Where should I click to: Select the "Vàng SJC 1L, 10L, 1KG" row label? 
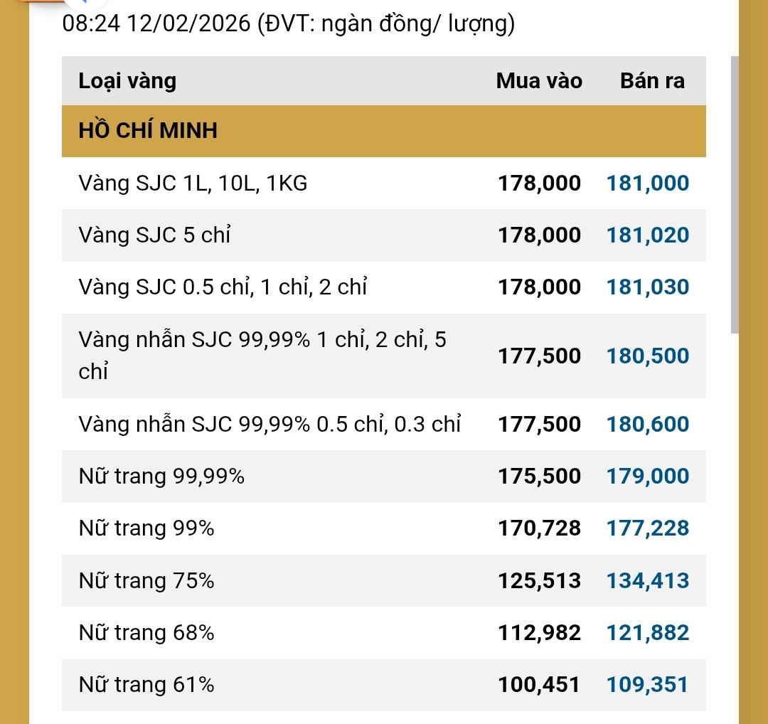193,183
